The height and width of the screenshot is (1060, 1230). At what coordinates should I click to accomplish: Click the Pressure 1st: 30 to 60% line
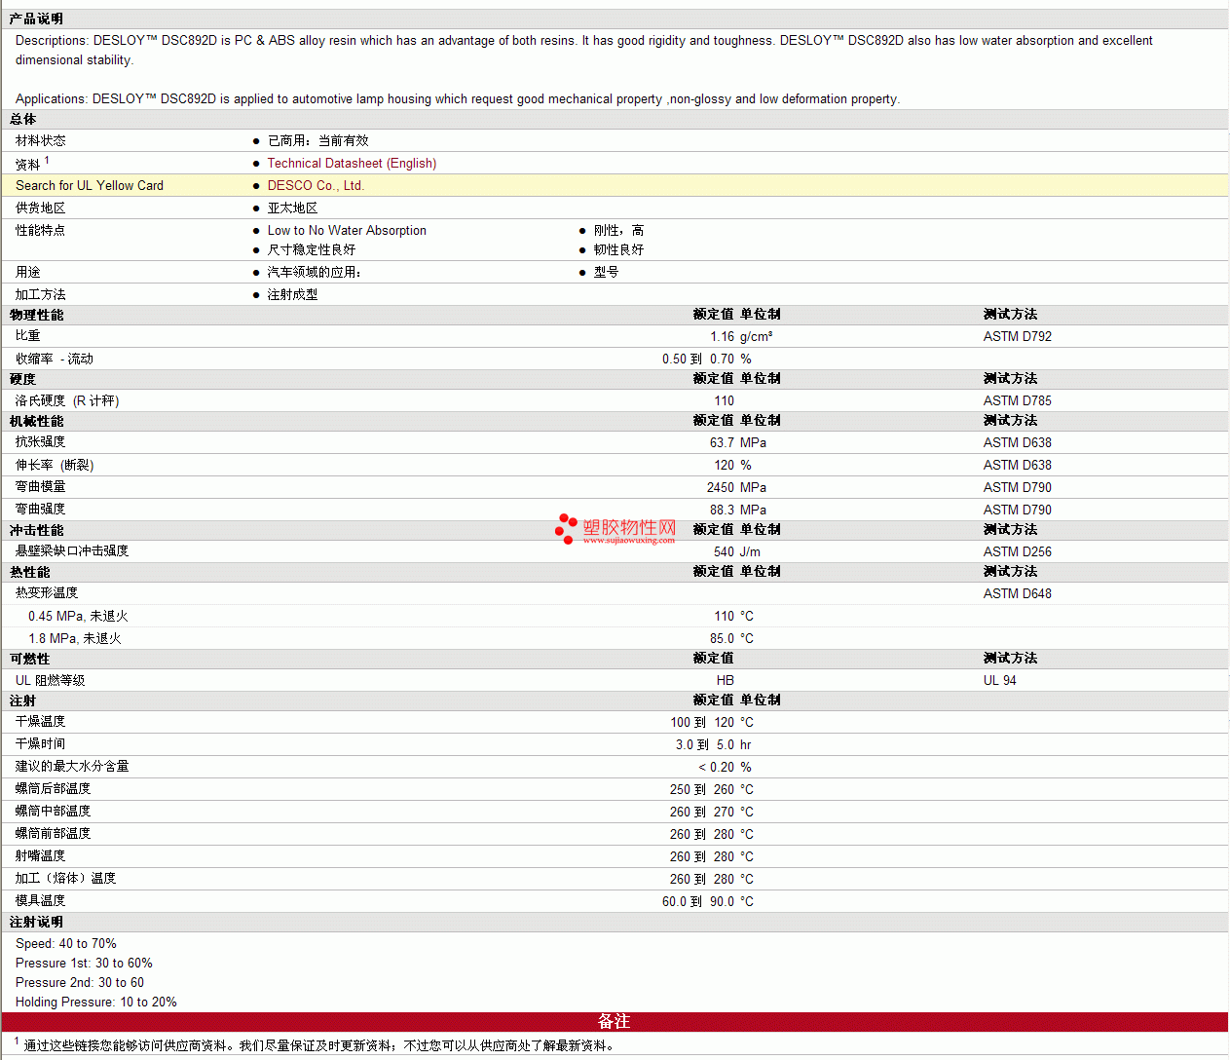[84, 964]
